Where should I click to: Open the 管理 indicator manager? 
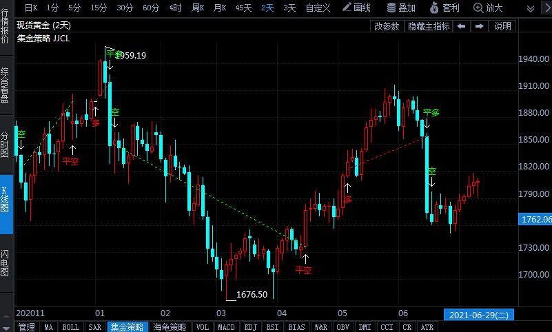pyautogui.click(x=27, y=327)
